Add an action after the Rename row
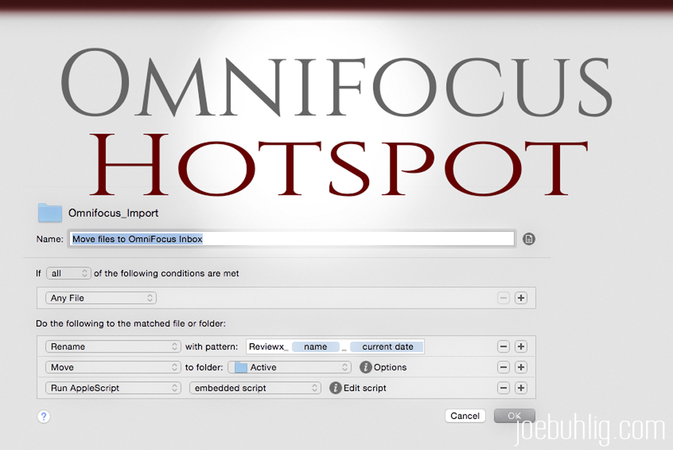 coord(521,346)
